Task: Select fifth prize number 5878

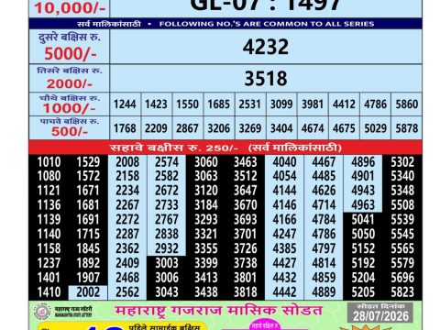Action: pos(407,128)
